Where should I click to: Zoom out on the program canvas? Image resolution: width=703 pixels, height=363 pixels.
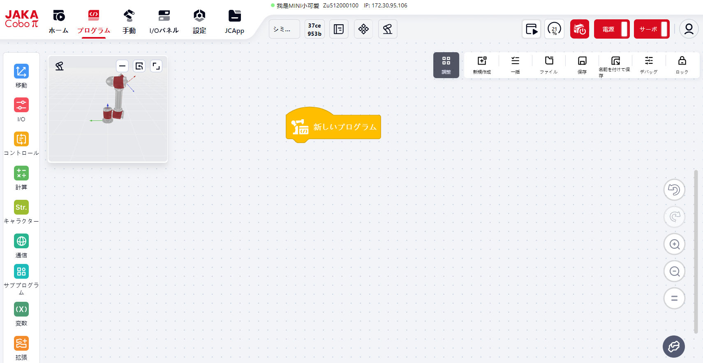click(674, 271)
